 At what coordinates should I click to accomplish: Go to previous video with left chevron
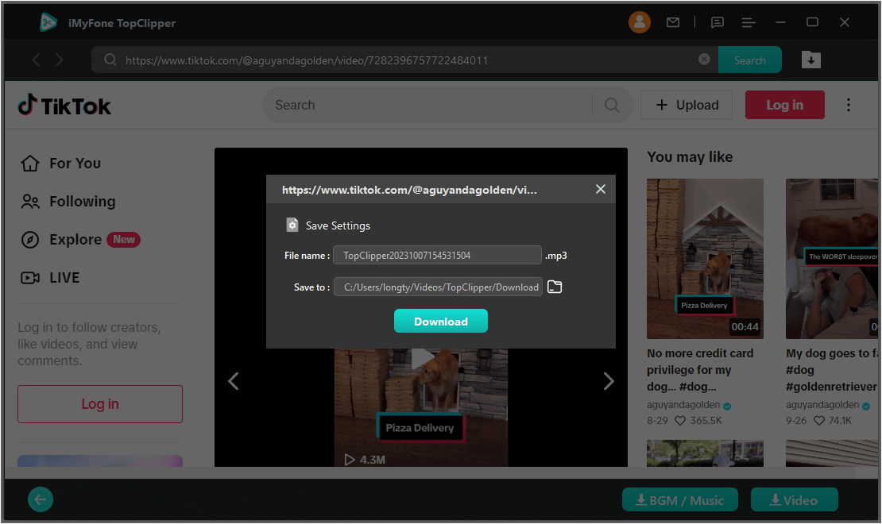tap(234, 380)
